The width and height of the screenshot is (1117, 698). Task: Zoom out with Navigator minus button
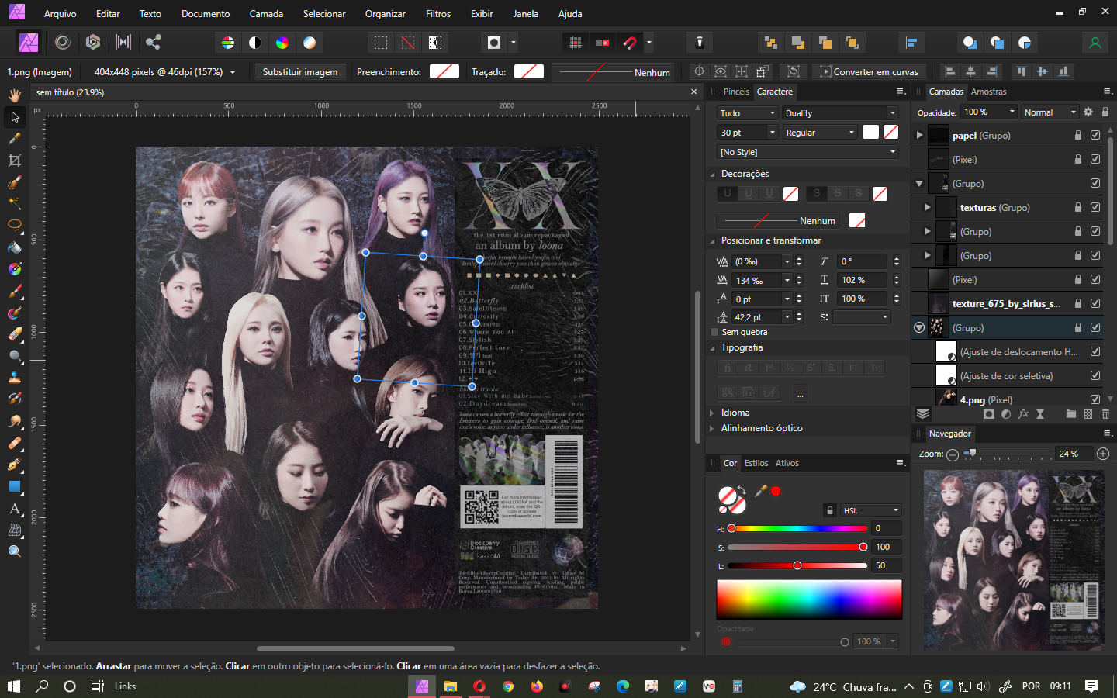[953, 454]
